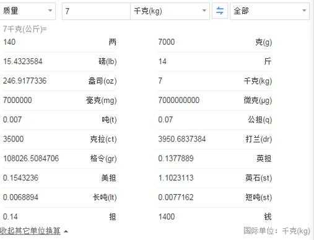Click the 克(g) result 7000
The height and width of the screenshot is (240, 314).
[167, 42]
